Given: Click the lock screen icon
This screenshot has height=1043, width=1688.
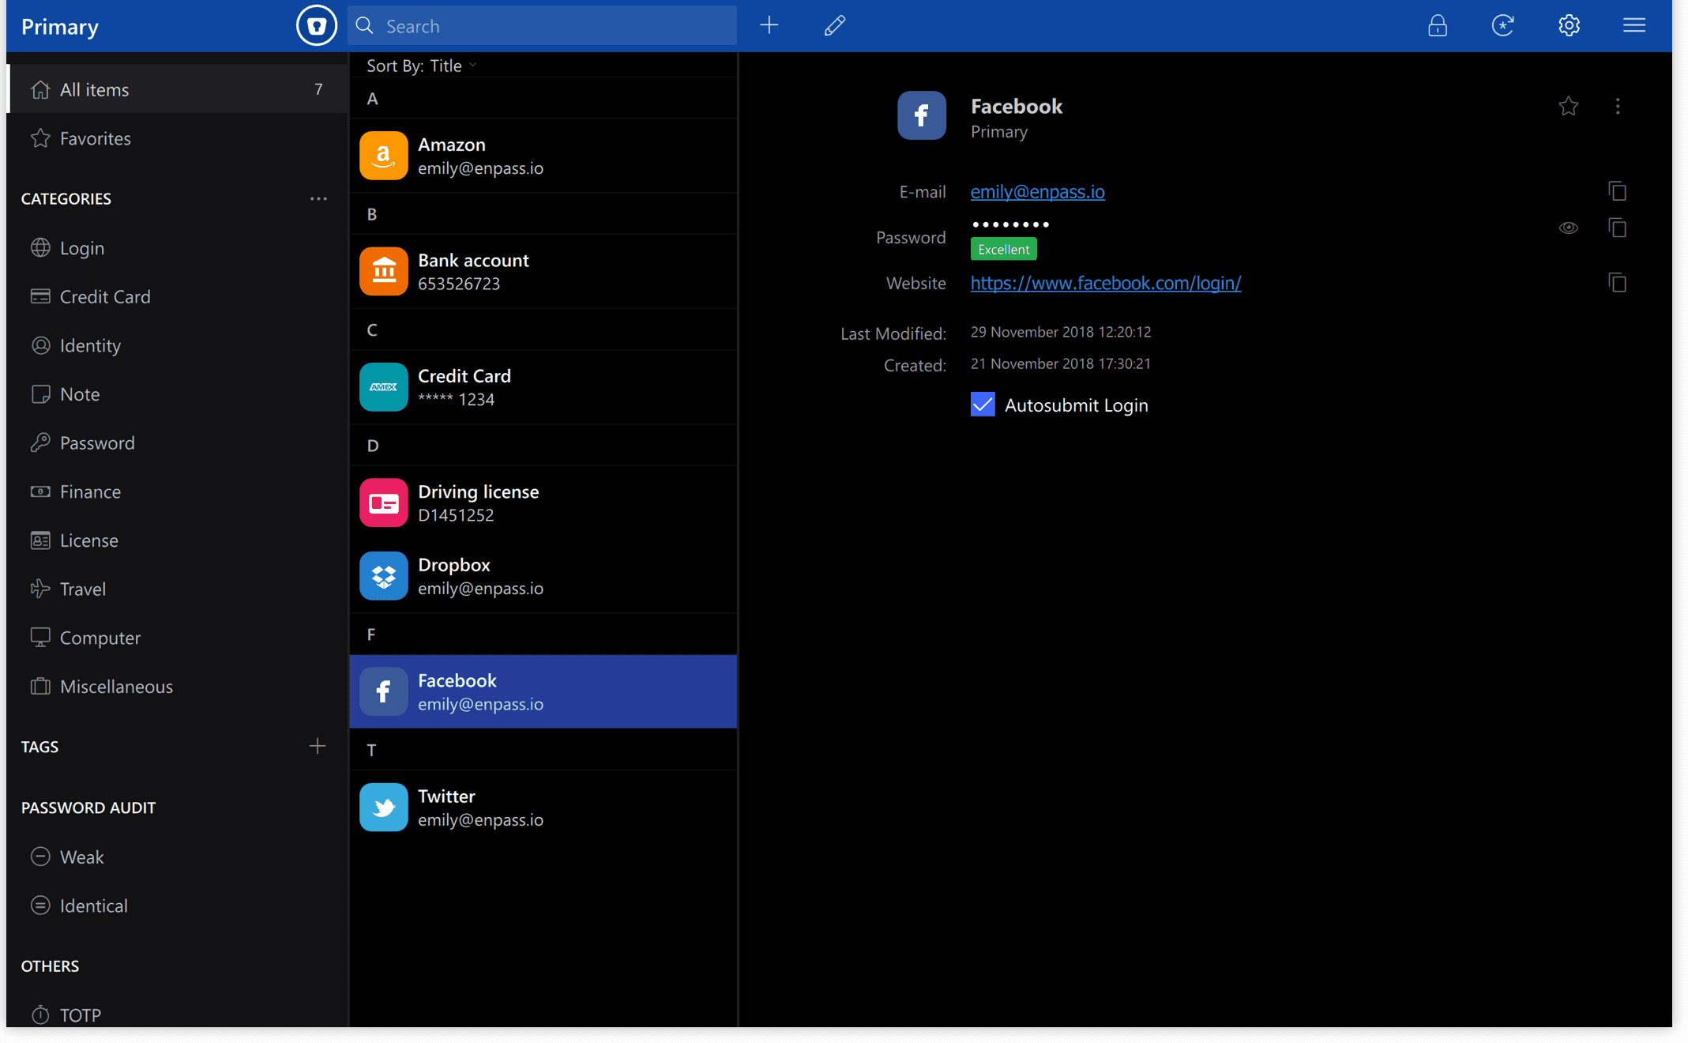Looking at the screenshot, I should click(x=1438, y=25).
